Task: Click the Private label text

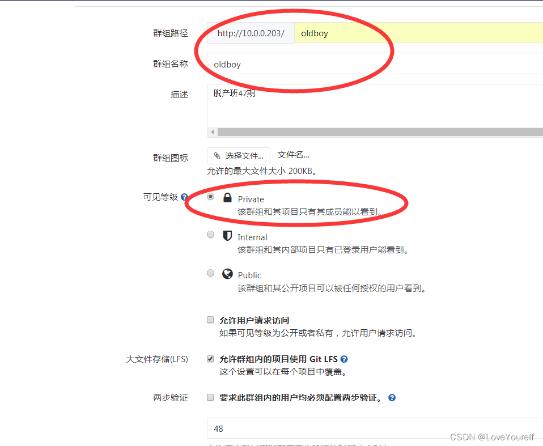Action: pyautogui.click(x=251, y=199)
